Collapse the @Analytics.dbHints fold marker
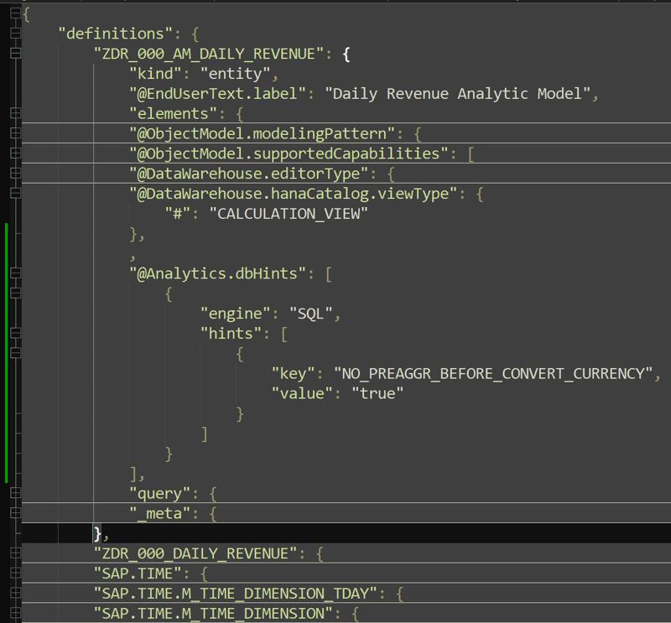 click(15, 273)
